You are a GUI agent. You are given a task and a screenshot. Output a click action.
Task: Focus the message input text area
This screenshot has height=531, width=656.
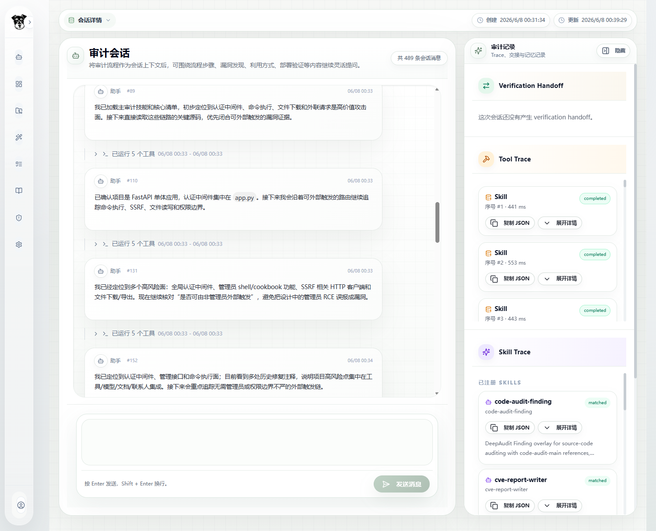(257, 442)
